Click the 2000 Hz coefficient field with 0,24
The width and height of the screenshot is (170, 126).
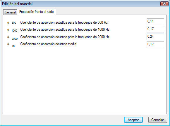[x=155, y=37]
